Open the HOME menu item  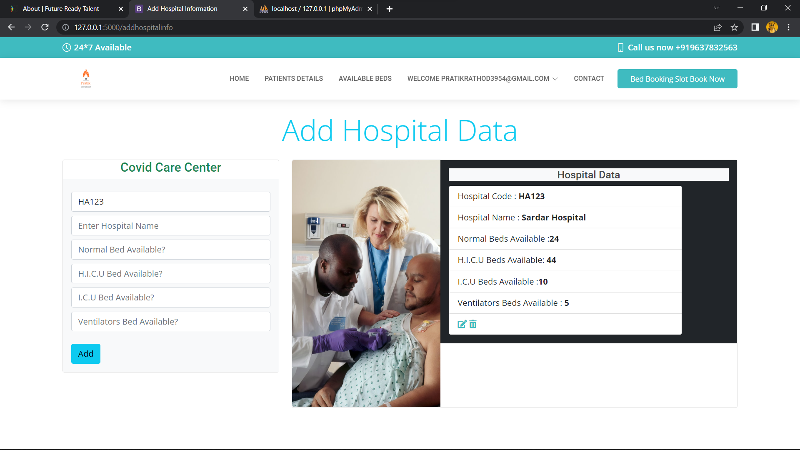tap(239, 78)
